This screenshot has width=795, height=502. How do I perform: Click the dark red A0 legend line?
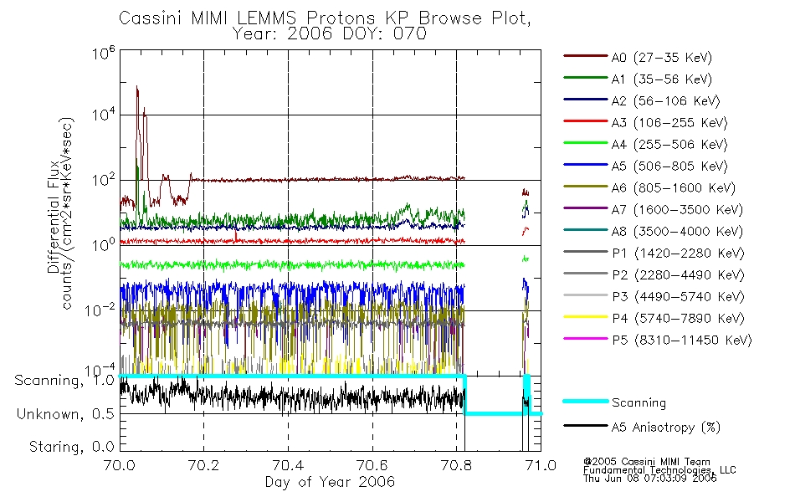coord(585,56)
